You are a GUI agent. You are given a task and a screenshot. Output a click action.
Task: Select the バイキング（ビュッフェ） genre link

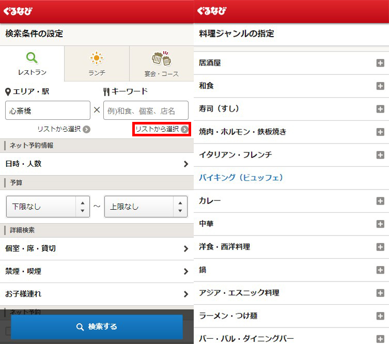(x=241, y=178)
